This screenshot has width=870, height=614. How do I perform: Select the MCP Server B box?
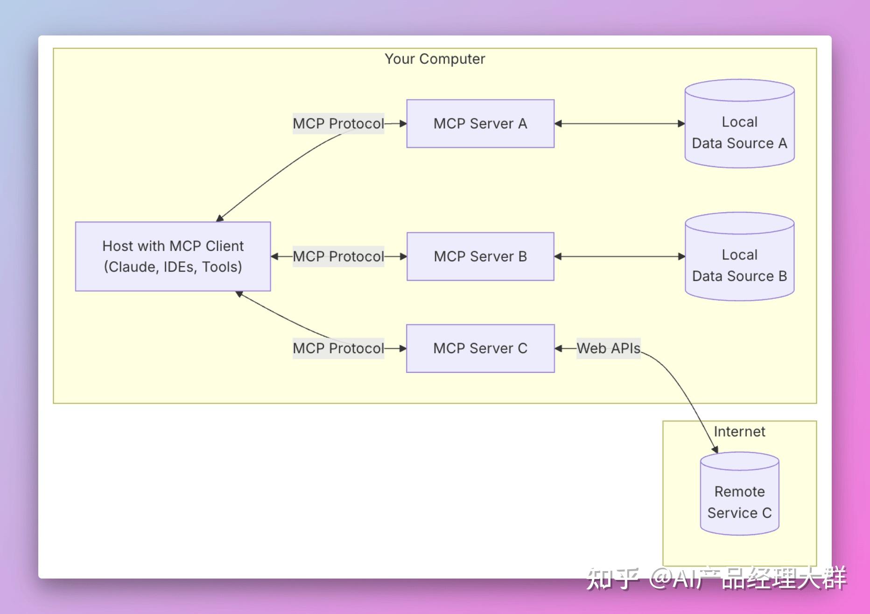(x=480, y=256)
